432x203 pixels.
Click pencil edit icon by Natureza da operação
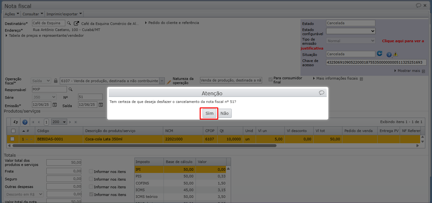[x=169, y=82]
